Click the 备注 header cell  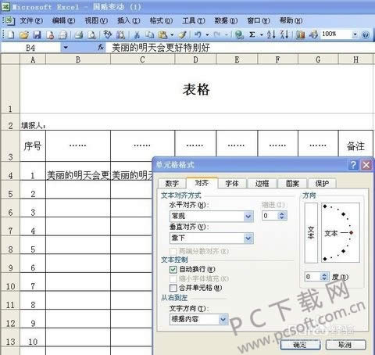(x=355, y=146)
